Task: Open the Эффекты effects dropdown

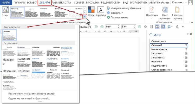Action: click(115, 13)
